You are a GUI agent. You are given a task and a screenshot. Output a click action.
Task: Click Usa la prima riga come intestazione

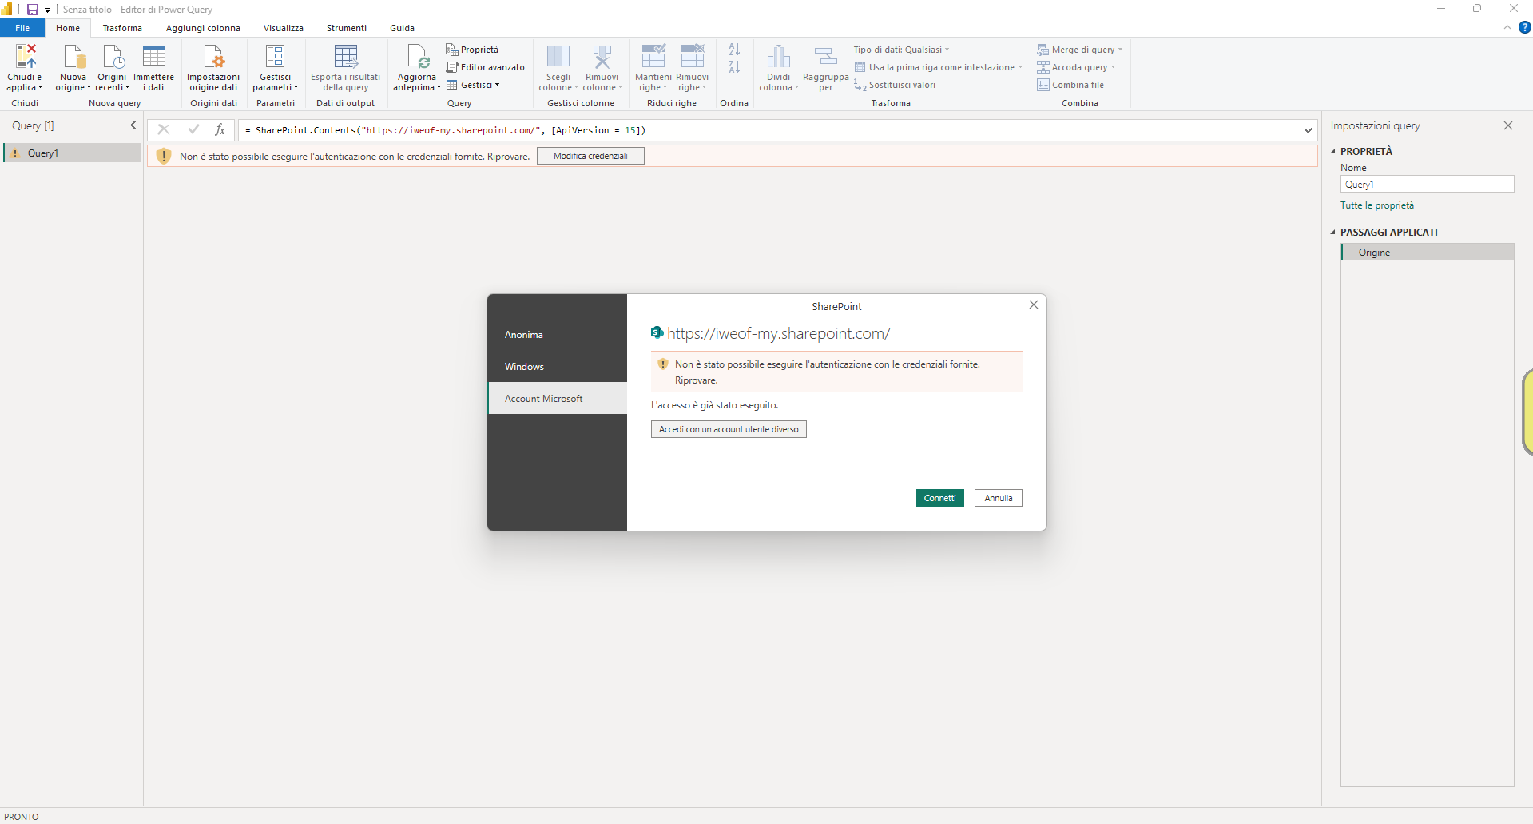(938, 67)
